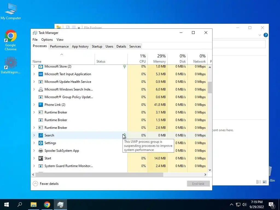The image size is (280, 210).
Task: Click the Microsoft Update Health Service icon
Action: (x=41, y=82)
